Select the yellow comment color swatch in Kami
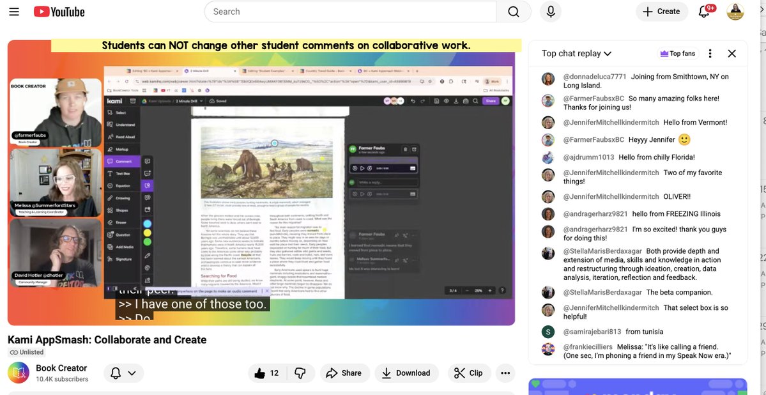 coord(148,233)
